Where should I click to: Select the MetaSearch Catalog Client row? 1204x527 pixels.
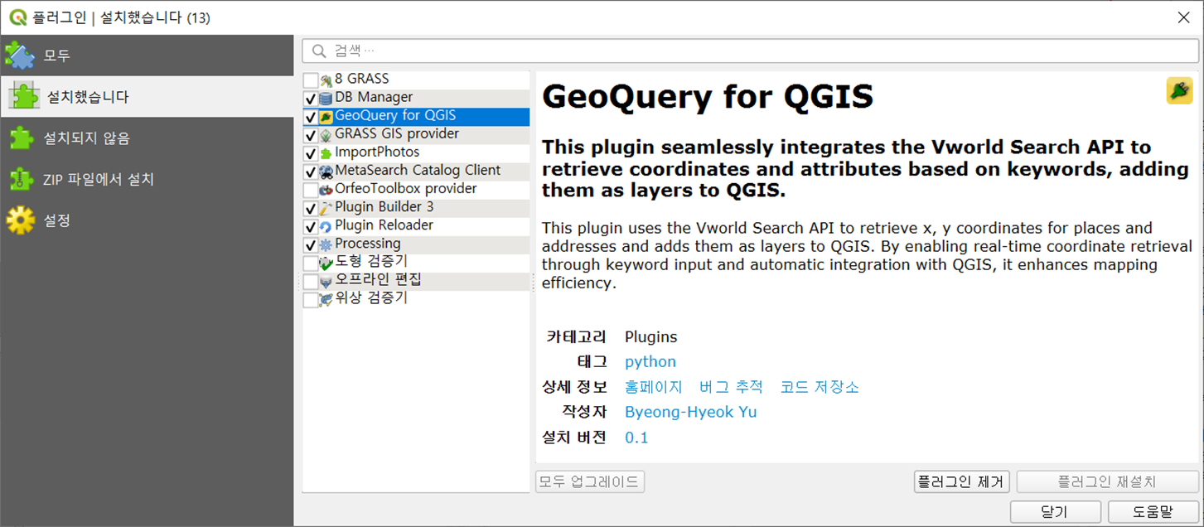point(416,171)
